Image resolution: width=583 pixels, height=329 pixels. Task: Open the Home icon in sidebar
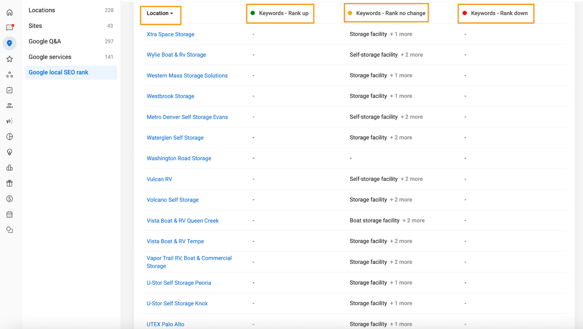(x=9, y=12)
